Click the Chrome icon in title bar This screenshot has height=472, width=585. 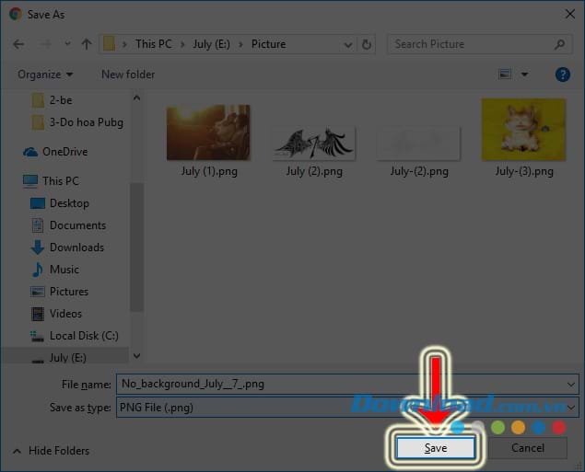16,14
